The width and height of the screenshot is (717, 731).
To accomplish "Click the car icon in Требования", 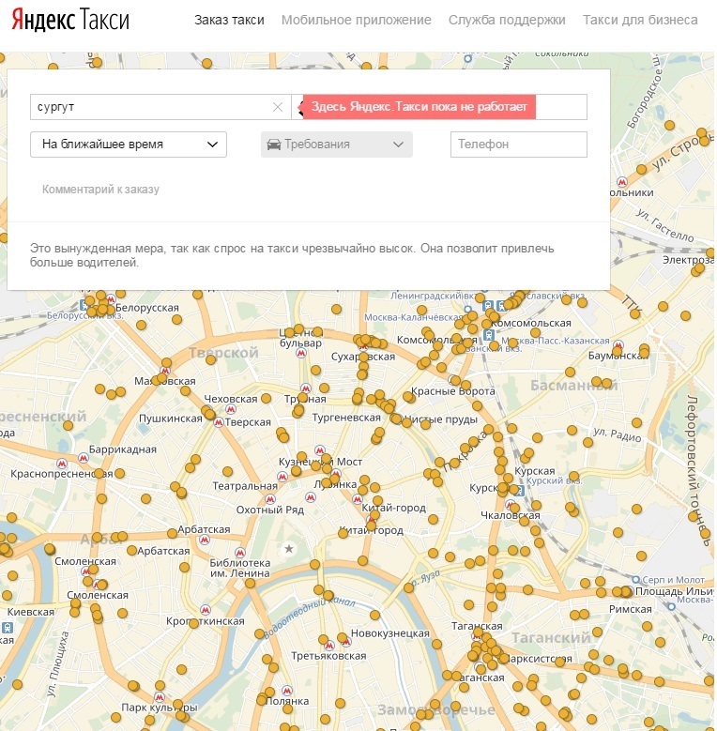I will (x=273, y=145).
